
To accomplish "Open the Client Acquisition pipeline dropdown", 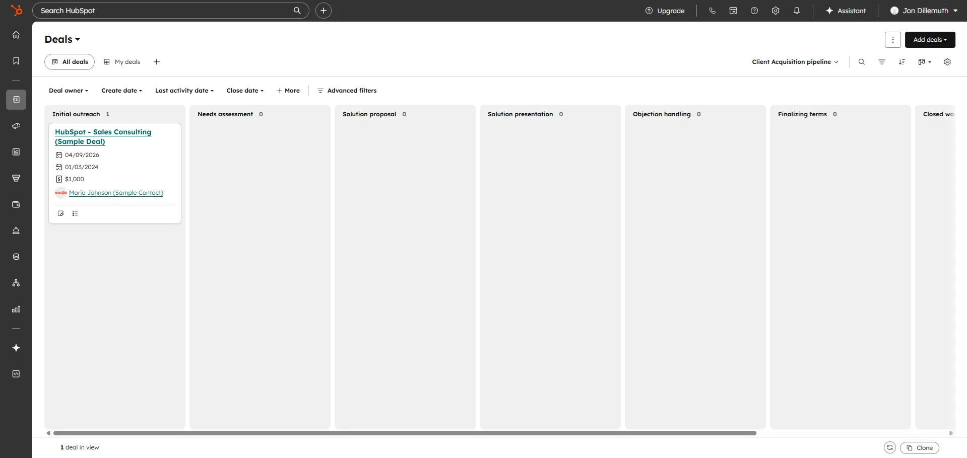I will coord(795,61).
